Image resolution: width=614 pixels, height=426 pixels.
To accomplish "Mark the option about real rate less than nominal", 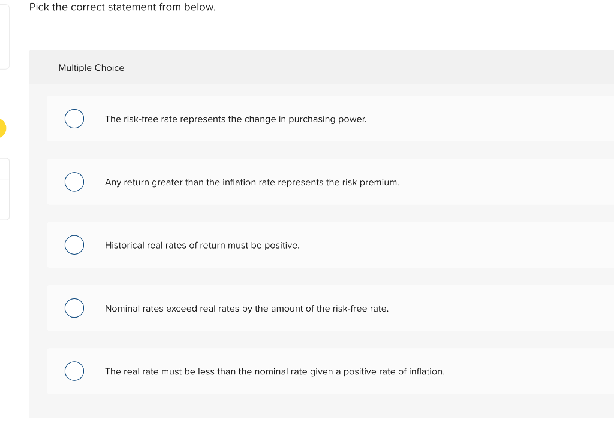I will coord(74,371).
